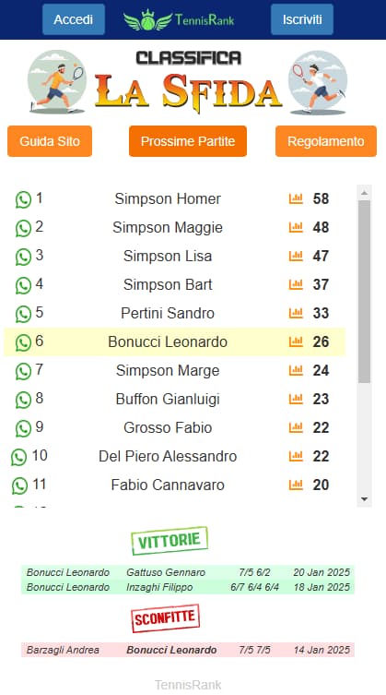Viewport: 386px width, 695px height.
Task: Select player Simpson Bart in the ranking
Action: coord(168,284)
